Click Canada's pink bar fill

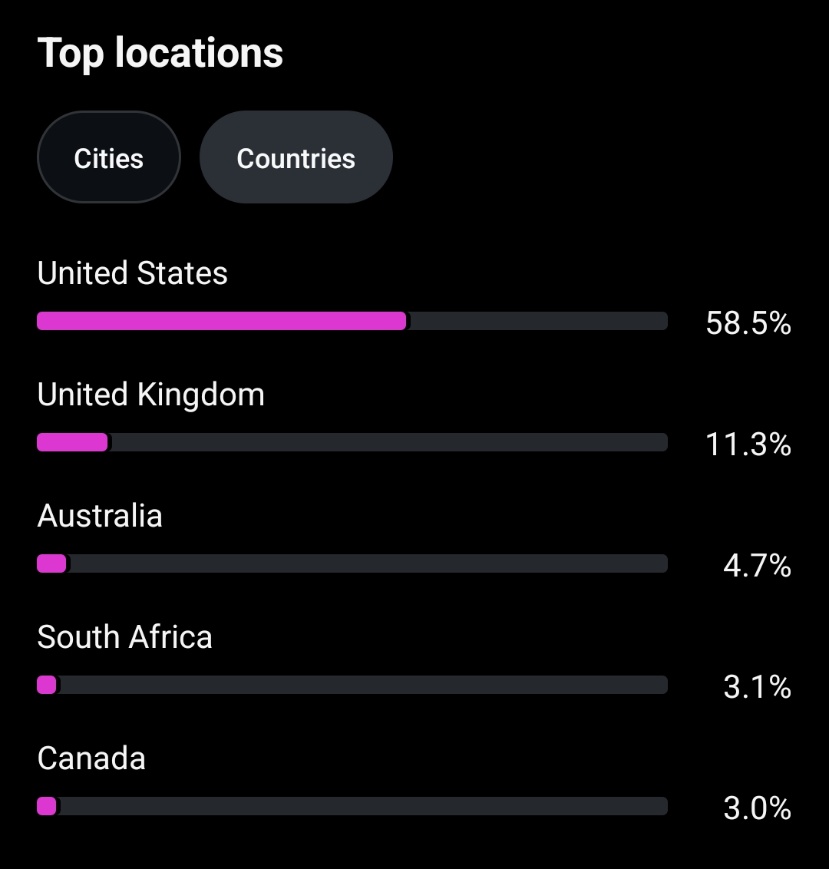[x=47, y=806]
